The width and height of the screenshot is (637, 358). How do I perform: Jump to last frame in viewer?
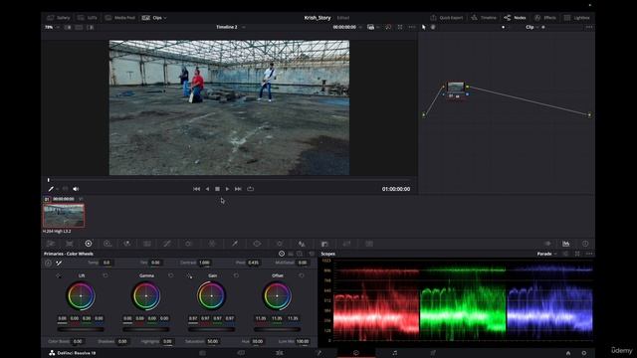(238, 189)
